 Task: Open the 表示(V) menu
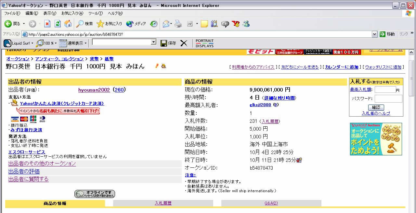click(x=50, y=13)
